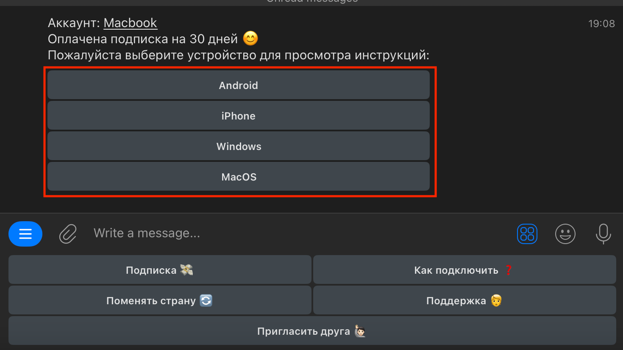Open the blue bot menu hamburger button

tap(25, 234)
